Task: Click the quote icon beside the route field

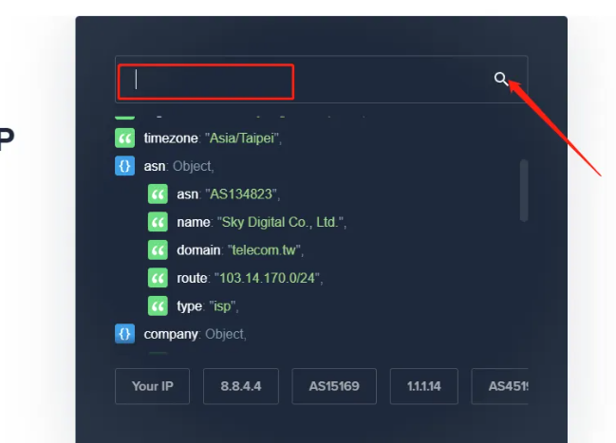Action: point(158,278)
